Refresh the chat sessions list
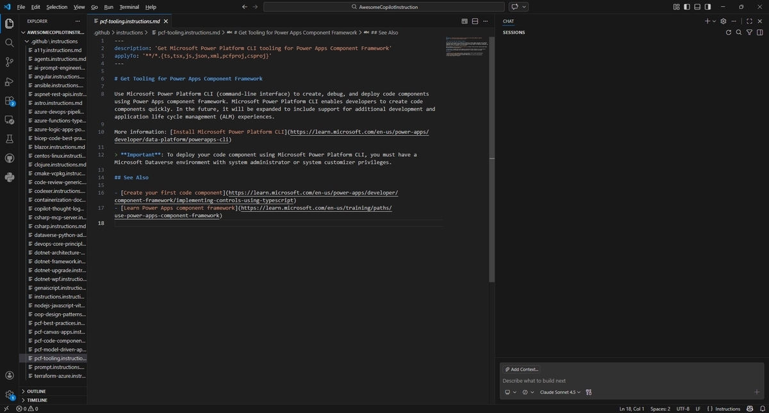 click(728, 32)
